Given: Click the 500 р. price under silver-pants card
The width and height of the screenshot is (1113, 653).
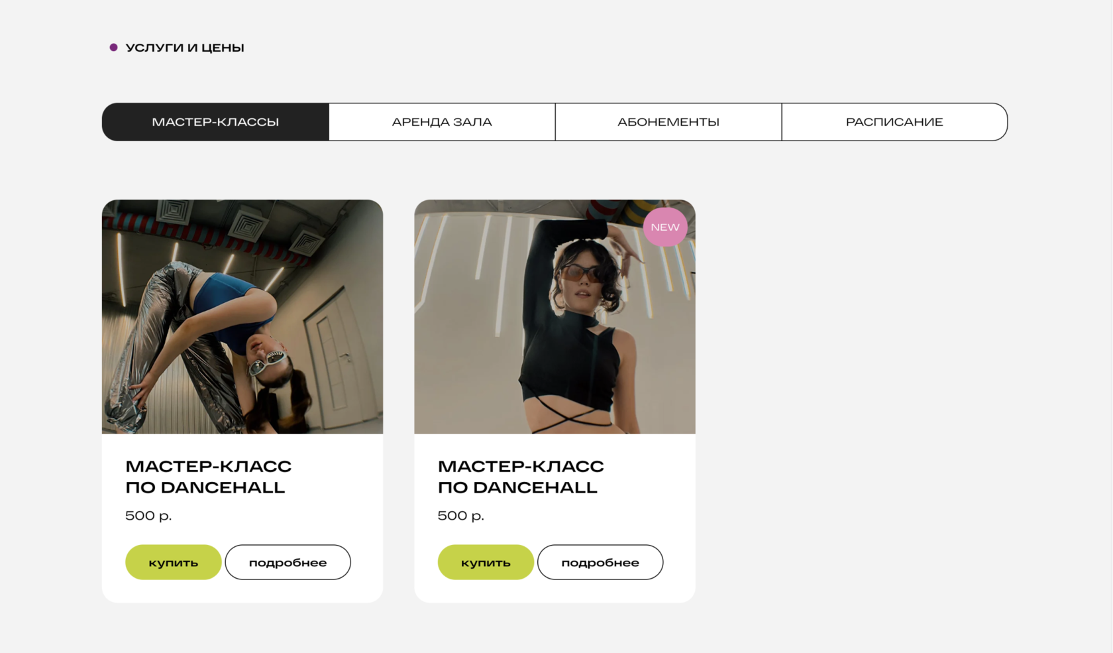Looking at the screenshot, I should (x=148, y=516).
